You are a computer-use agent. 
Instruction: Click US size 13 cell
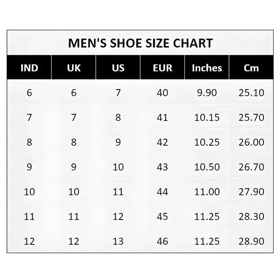pyautogui.click(x=118, y=242)
